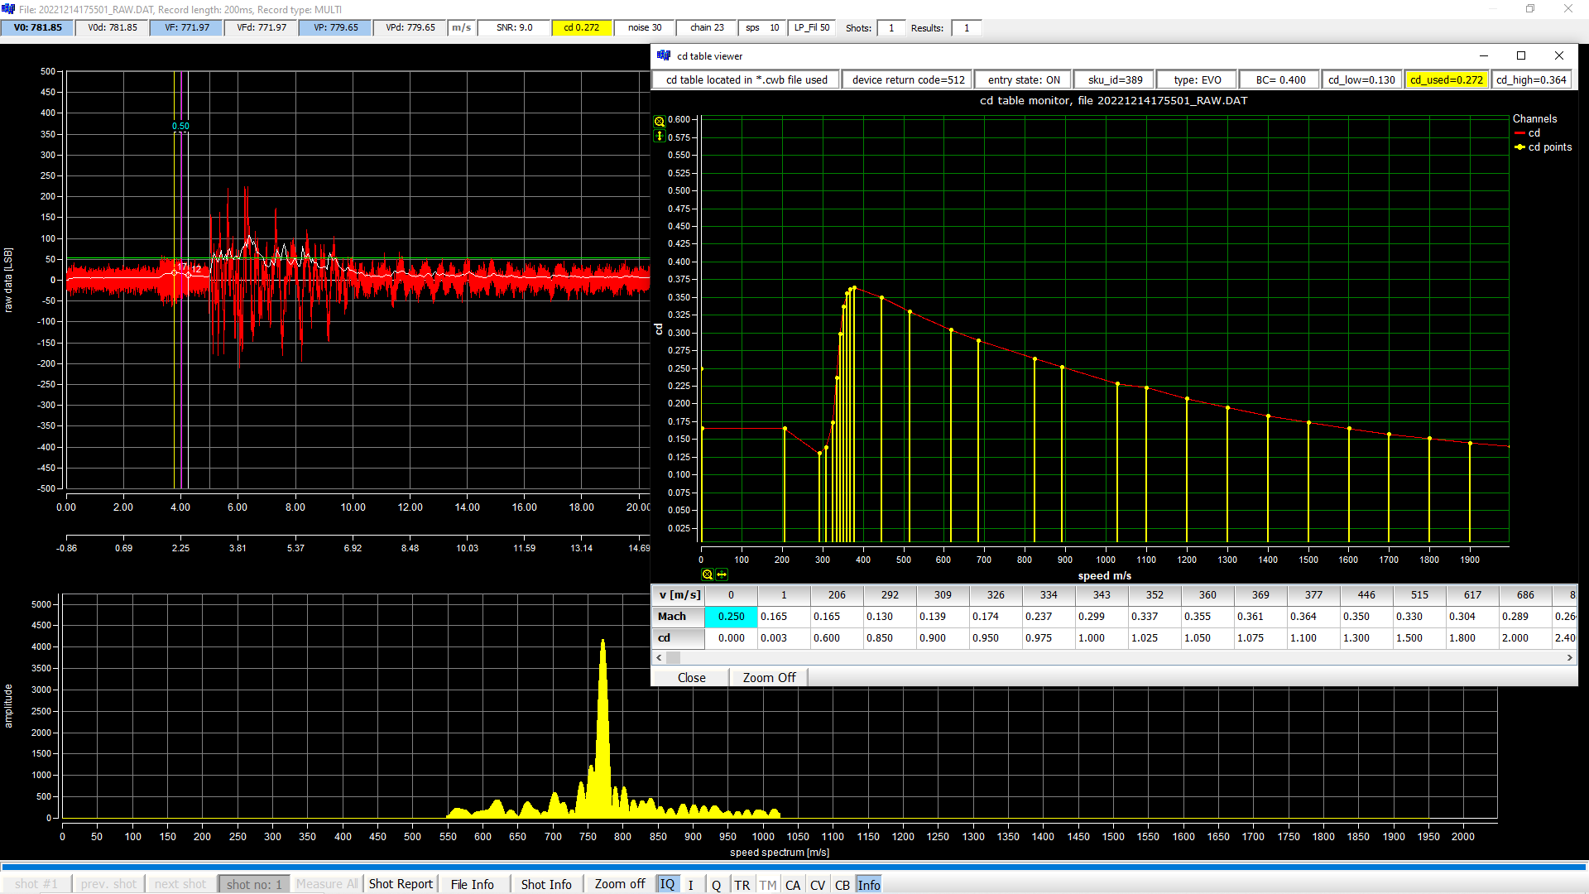1589x894 pixels.
Task: Toggle the TR view button
Action: tap(742, 884)
